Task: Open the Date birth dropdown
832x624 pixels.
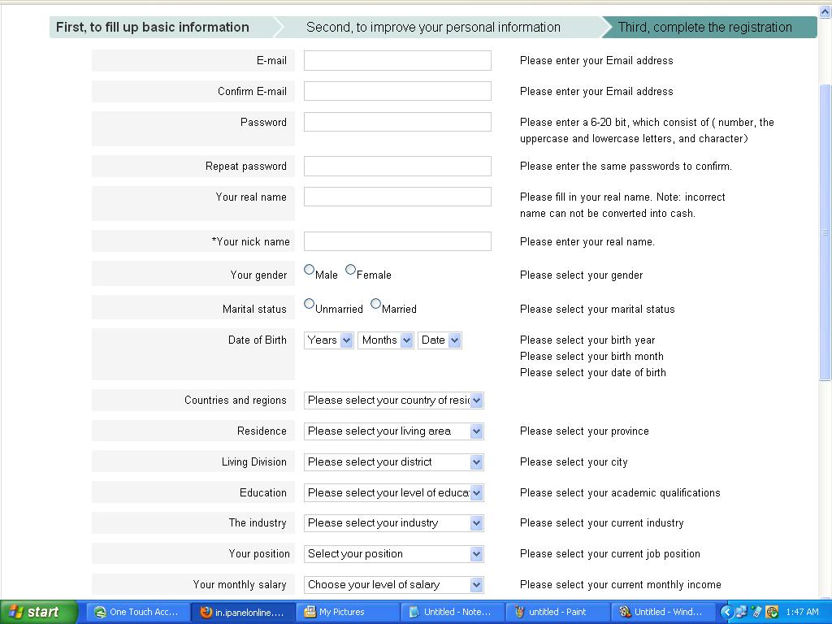Action: coord(440,340)
